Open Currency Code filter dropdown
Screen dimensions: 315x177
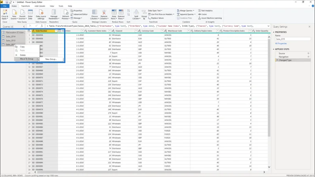[x=162, y=31]
